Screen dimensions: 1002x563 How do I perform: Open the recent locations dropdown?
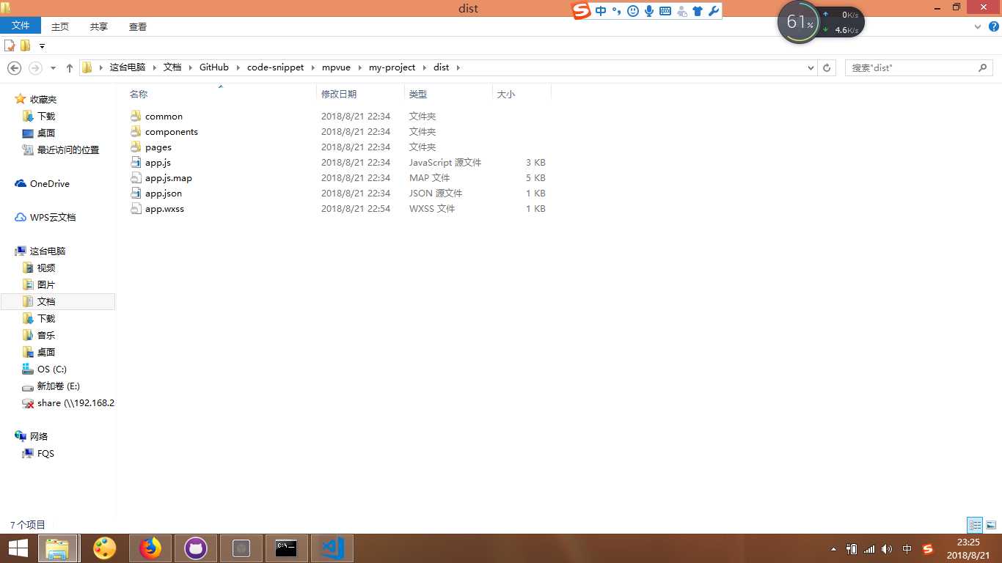[x=53, y=68]
